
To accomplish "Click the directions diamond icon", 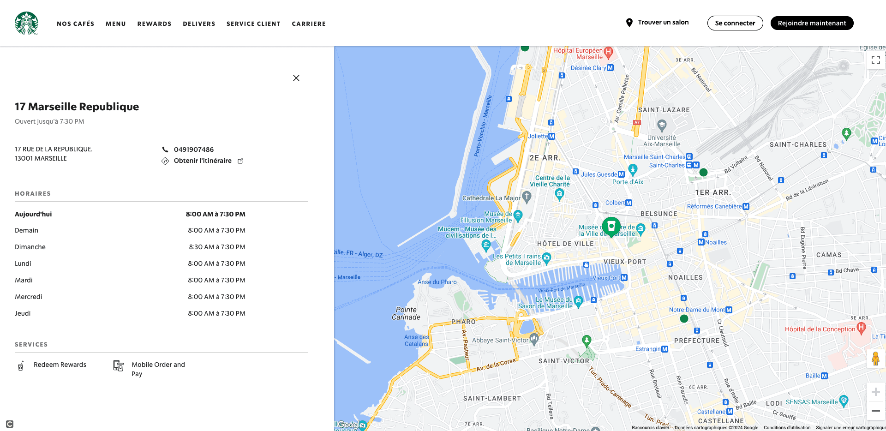I will click(165, 161).
